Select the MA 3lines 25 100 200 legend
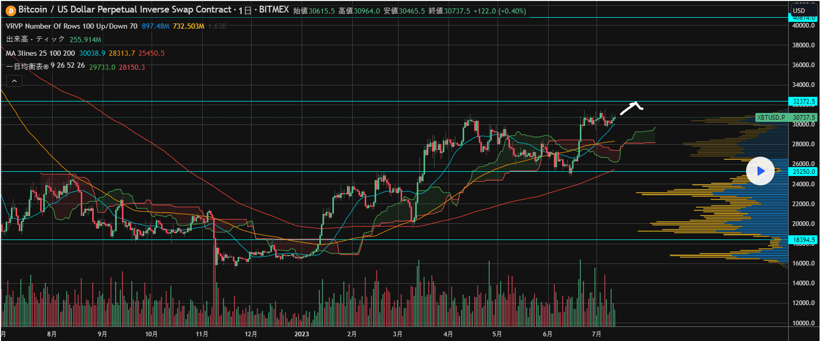820x341 pixels. click(x=40, y=53)
